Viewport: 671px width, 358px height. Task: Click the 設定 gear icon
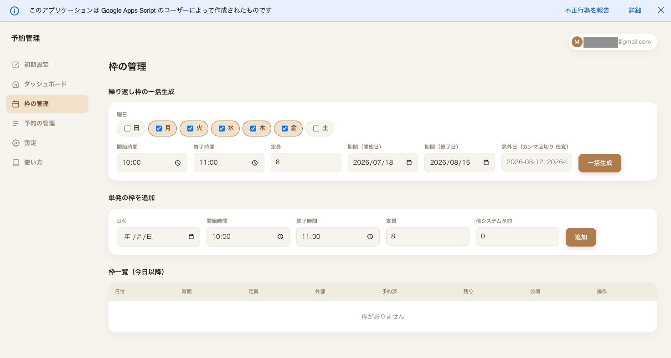coord(15,143)
